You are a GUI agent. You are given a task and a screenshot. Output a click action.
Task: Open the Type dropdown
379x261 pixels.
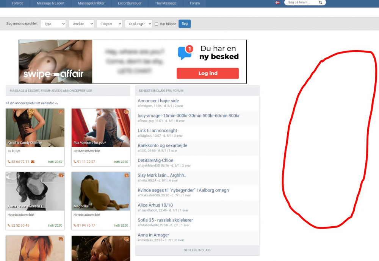tap(53, 23)
